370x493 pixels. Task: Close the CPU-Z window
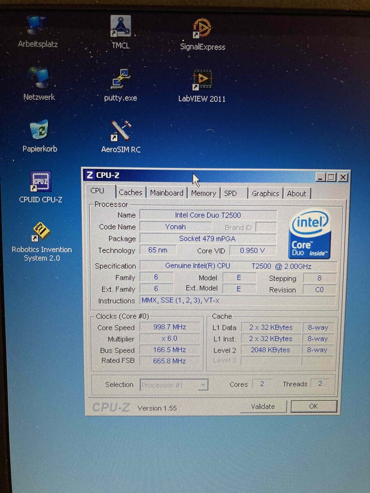pos(343,177)
